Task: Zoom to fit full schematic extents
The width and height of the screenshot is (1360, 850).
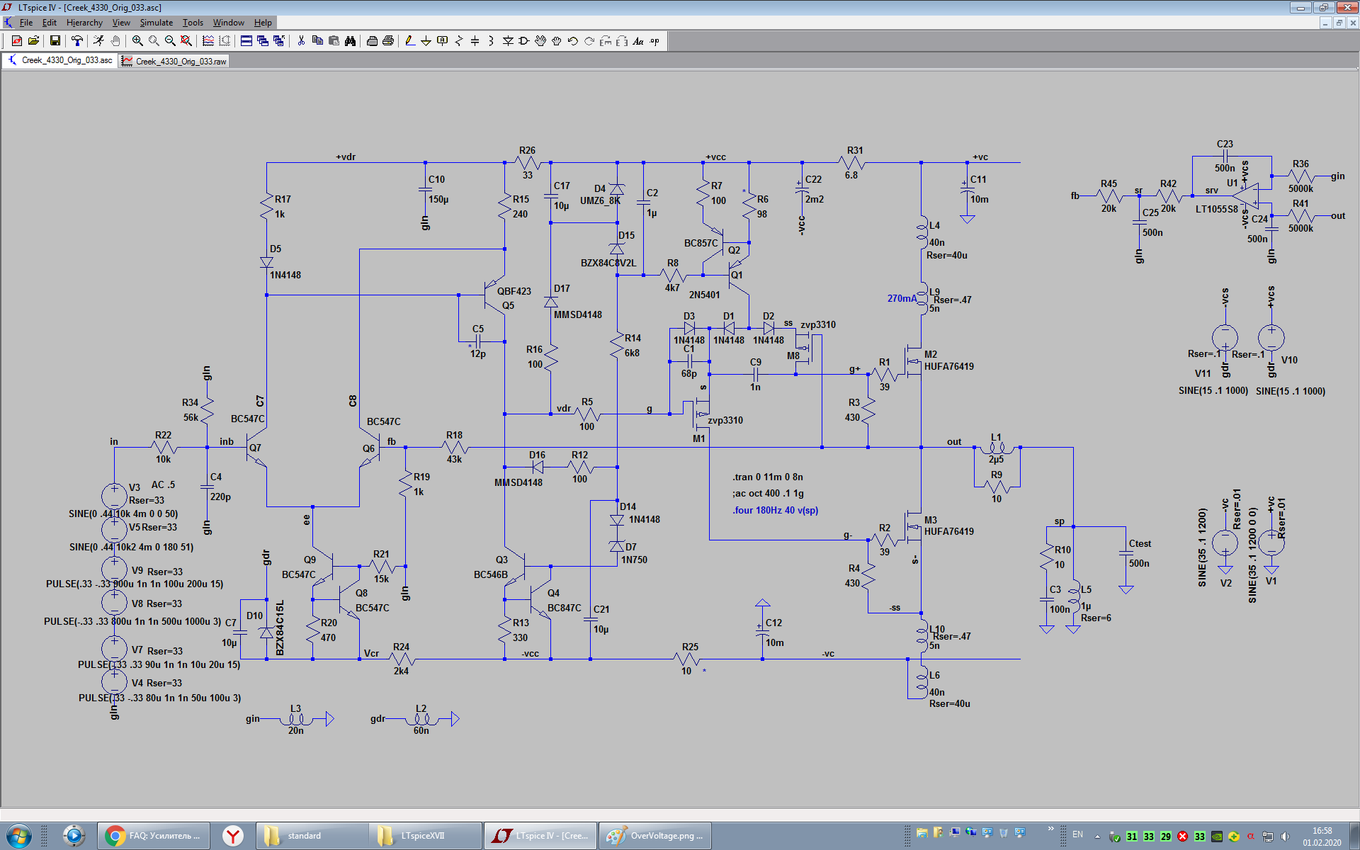Action: coord(186,41)
